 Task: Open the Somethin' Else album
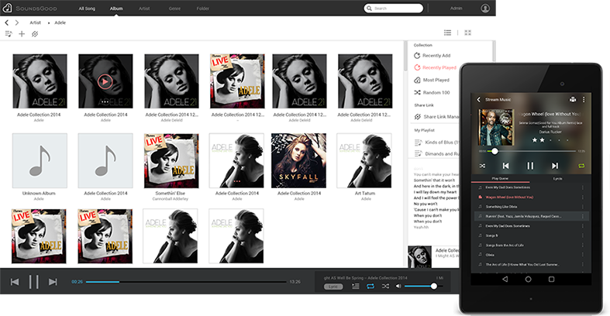tap(171, 160)
